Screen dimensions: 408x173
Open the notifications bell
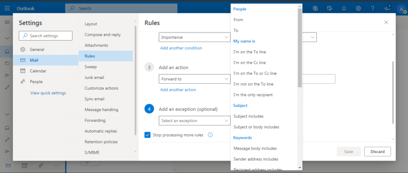click(x=344, y=8)
